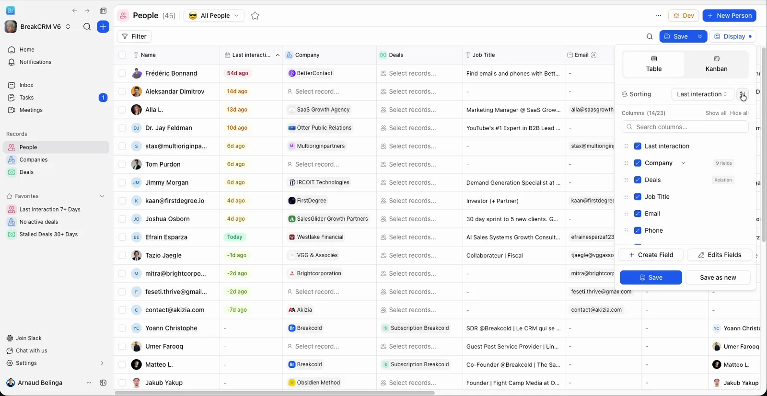Uncheck the Phone column checkbox
The image size is (767, 396).
pos(638,230)
